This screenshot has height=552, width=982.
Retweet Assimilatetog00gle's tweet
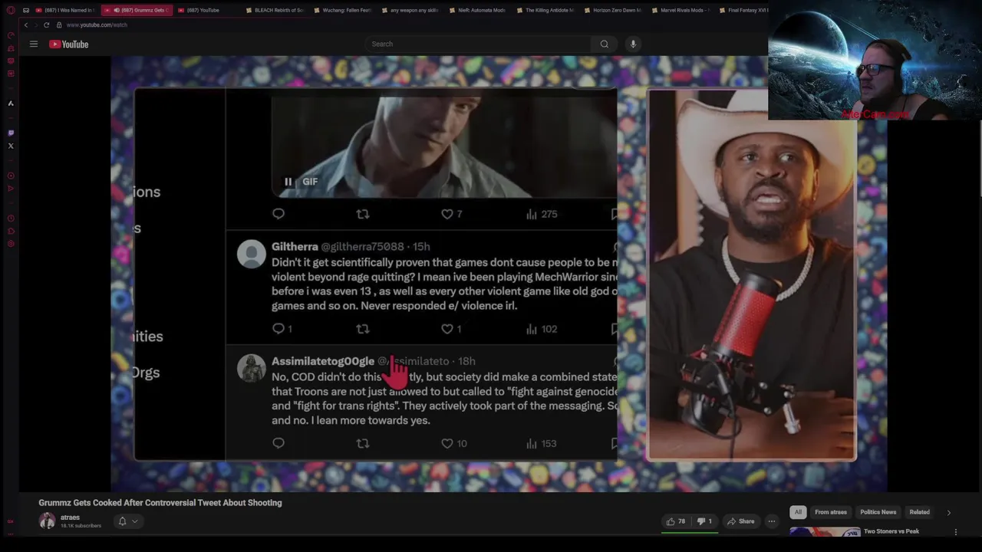(363, 443)
